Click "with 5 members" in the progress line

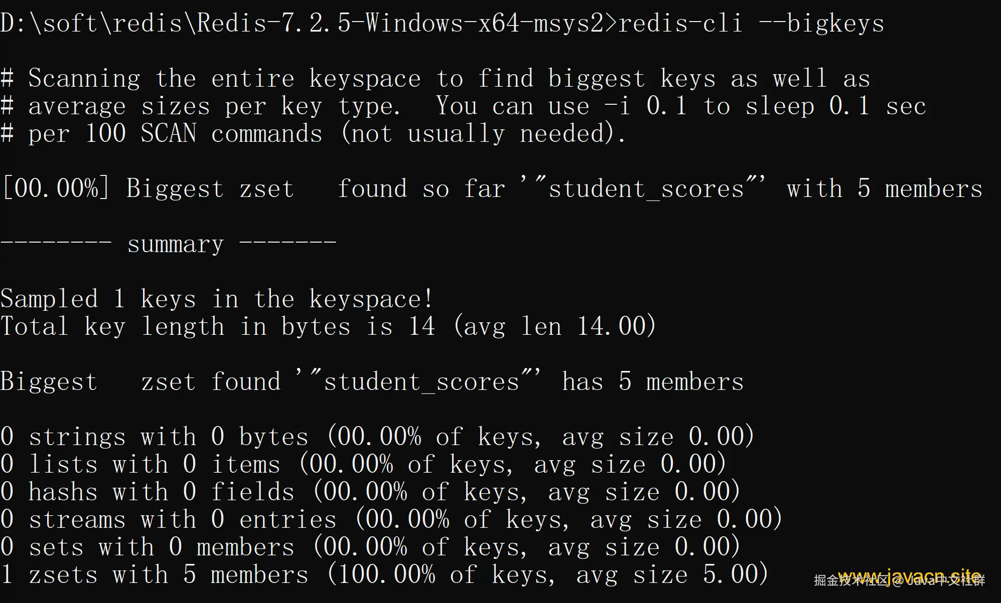coord(884,189)
